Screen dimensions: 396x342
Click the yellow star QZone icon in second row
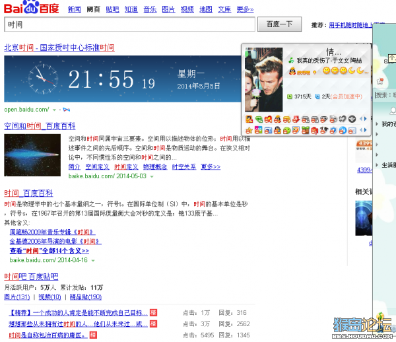pos(249,130)
